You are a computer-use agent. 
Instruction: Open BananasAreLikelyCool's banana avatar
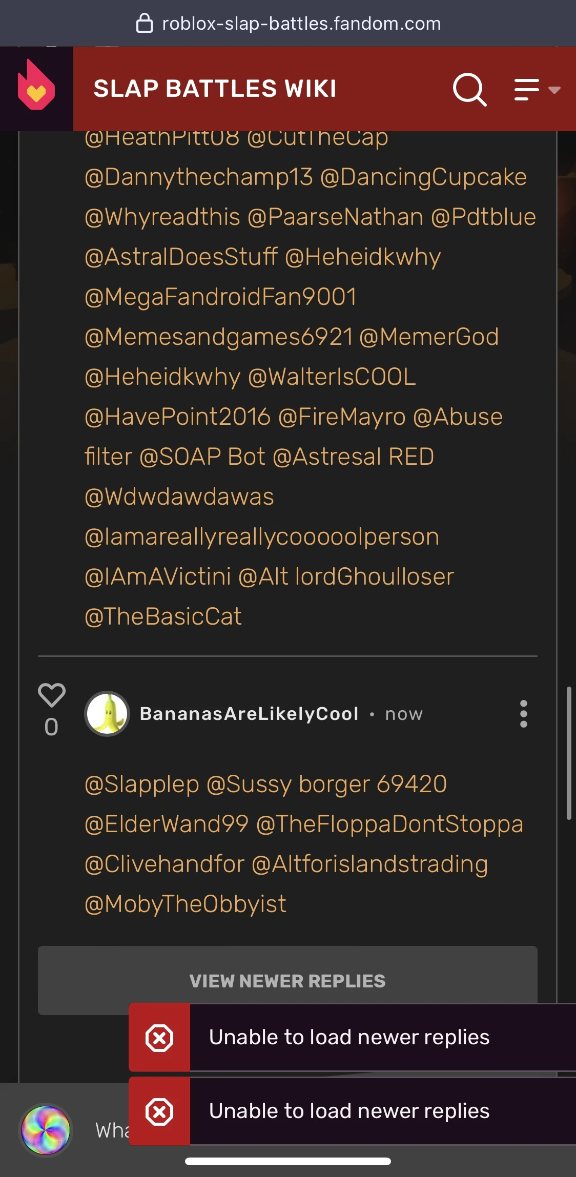(107, 713)
